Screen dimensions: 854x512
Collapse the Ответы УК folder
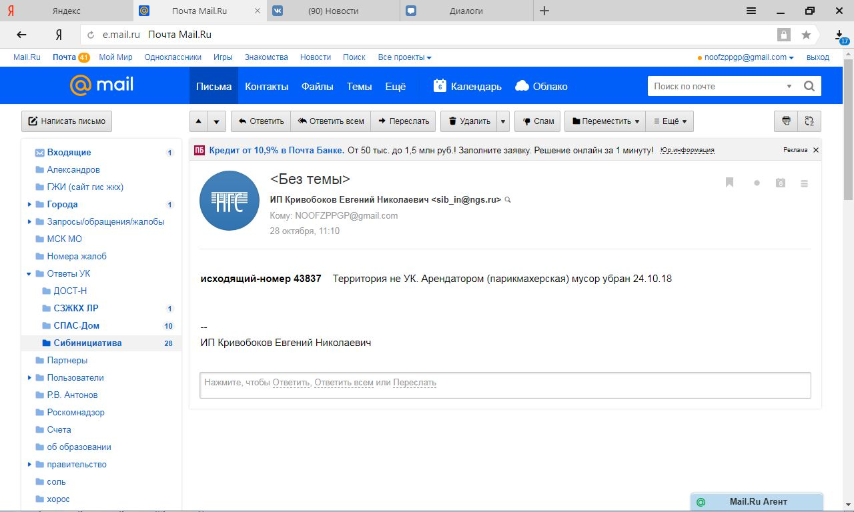click(29, 274)
